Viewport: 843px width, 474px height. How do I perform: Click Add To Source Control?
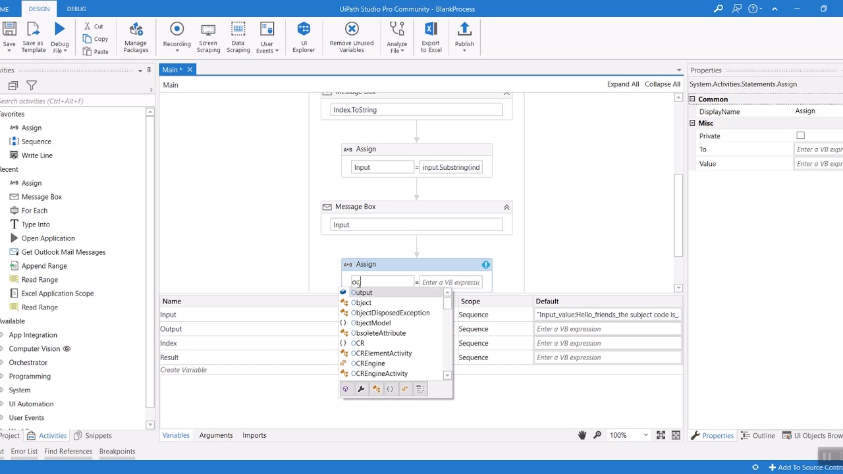click(805, 467)
